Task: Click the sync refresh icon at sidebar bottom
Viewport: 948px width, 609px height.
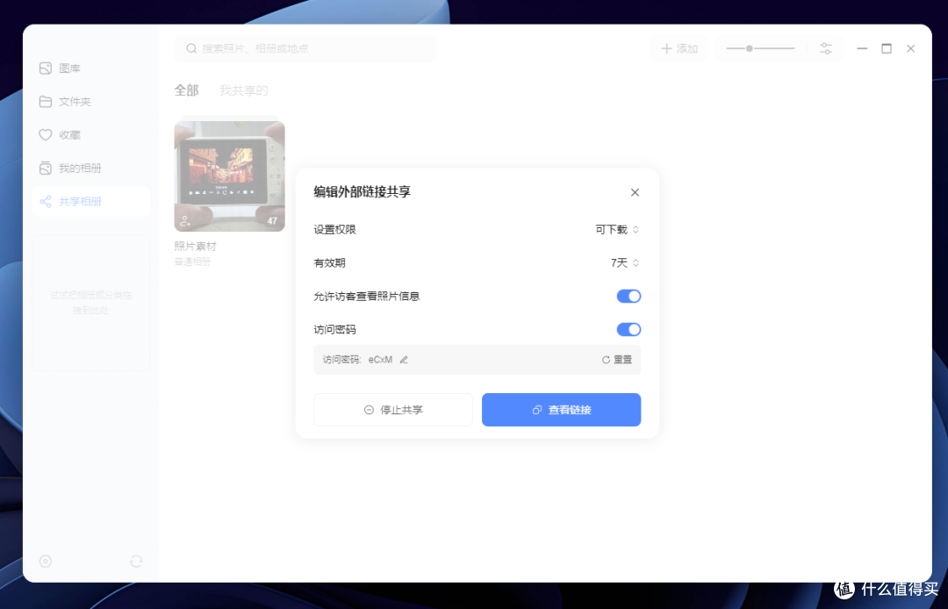Action: click(x=136, y=562)
